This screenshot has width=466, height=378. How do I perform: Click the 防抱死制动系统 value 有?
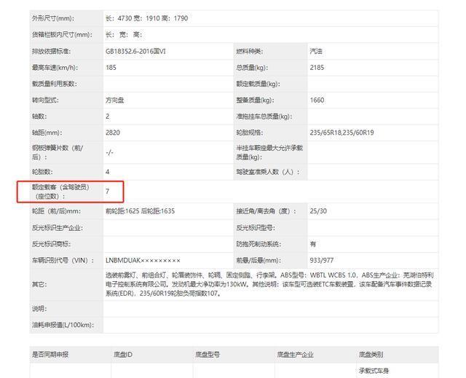(x=313, y=243)
